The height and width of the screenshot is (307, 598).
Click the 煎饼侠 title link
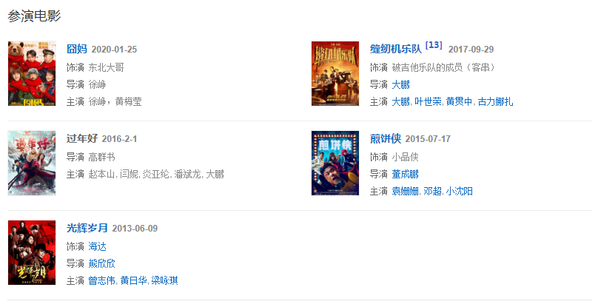[x=386, y=139]
